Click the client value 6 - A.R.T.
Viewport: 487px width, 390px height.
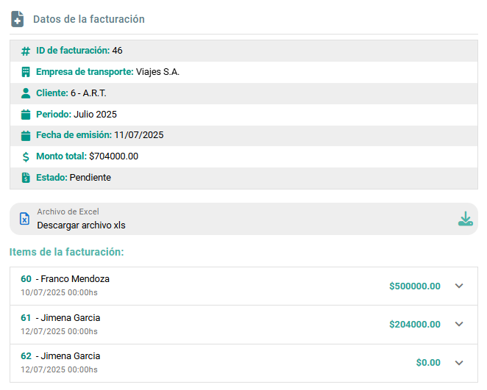[88, 93]
